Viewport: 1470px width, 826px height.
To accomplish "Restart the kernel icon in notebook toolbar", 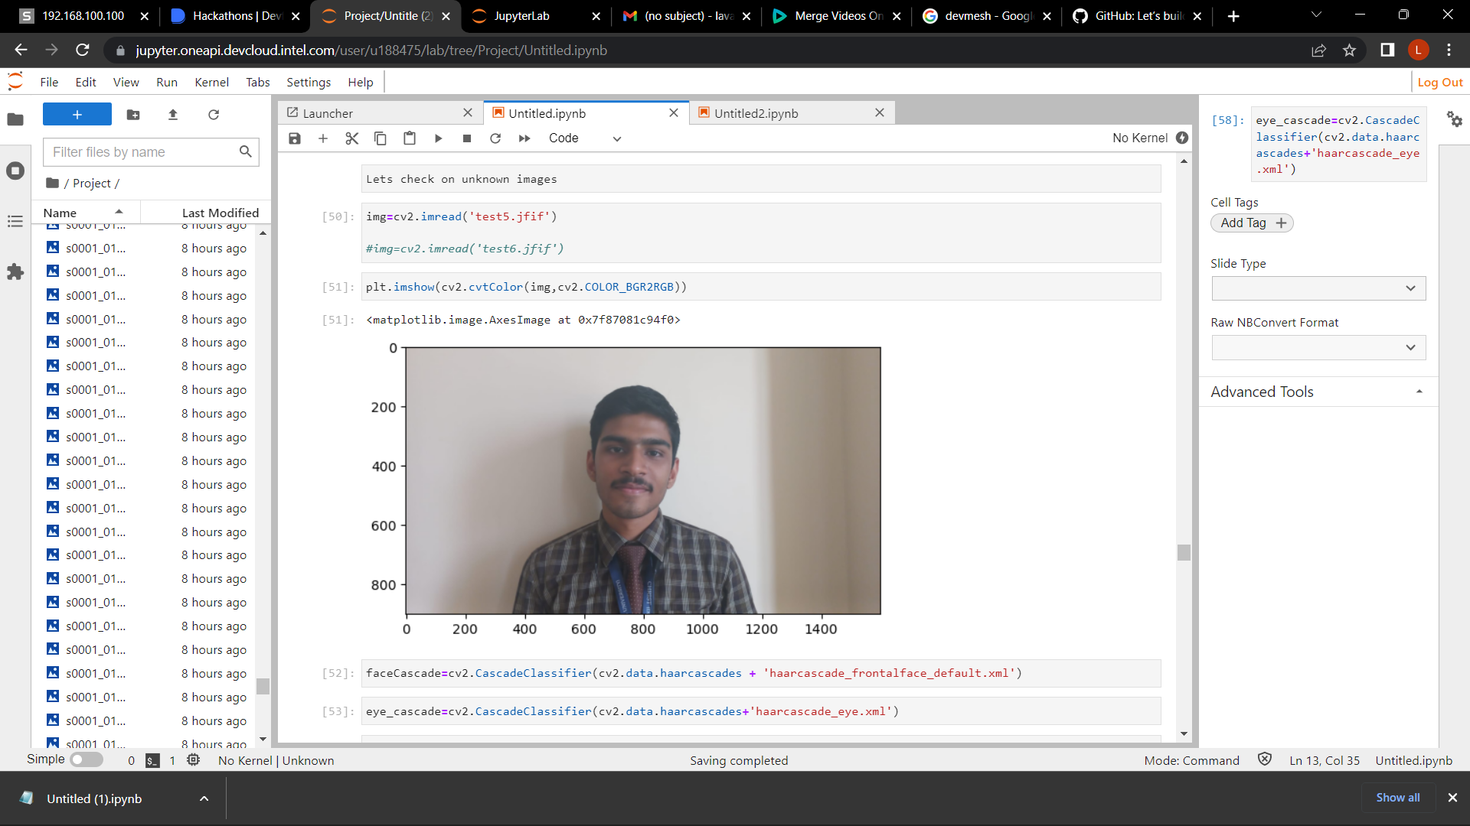I will (x=495, y=138).
